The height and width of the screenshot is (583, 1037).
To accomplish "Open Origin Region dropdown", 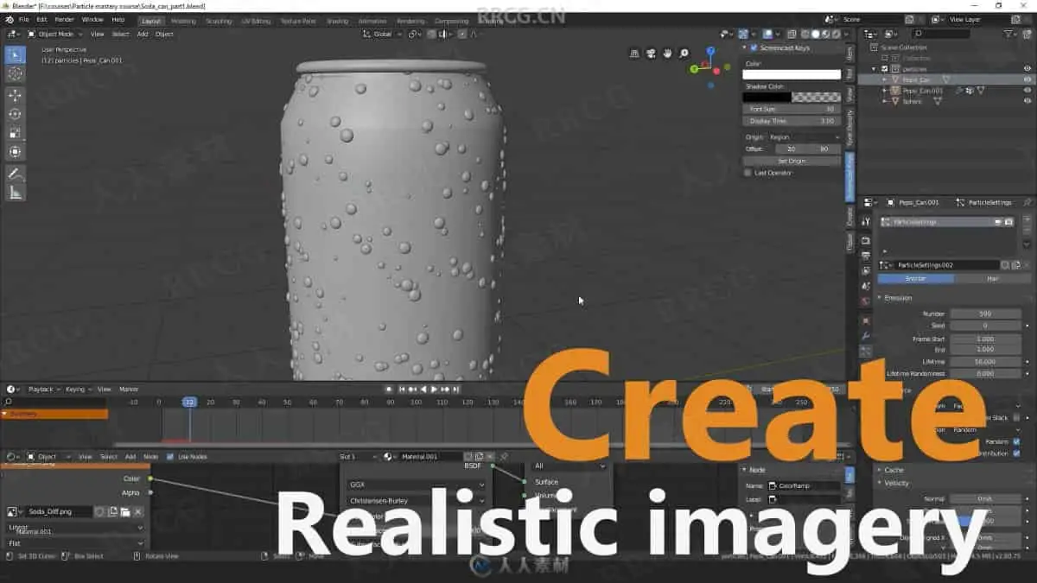I will coord(804,137).
